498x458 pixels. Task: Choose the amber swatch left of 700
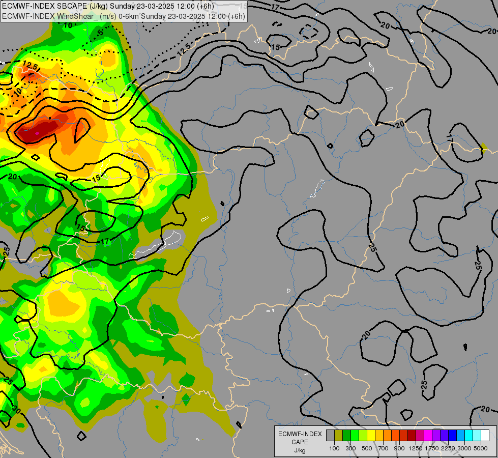click(x=379, y=436)
